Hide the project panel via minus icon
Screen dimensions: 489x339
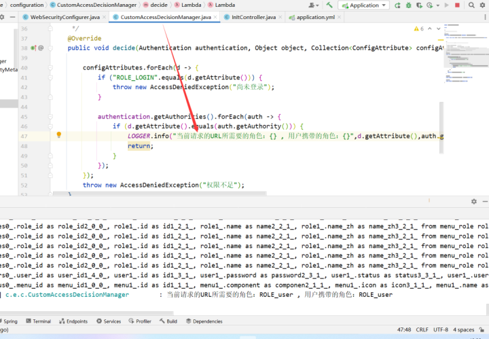click(12, 17)
